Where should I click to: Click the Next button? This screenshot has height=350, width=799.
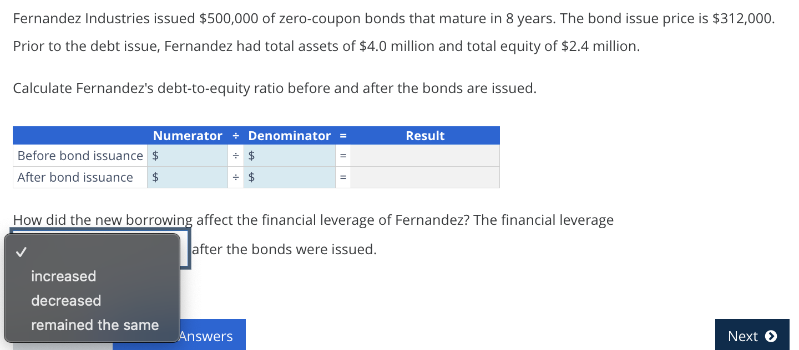(x=752, y=336)
